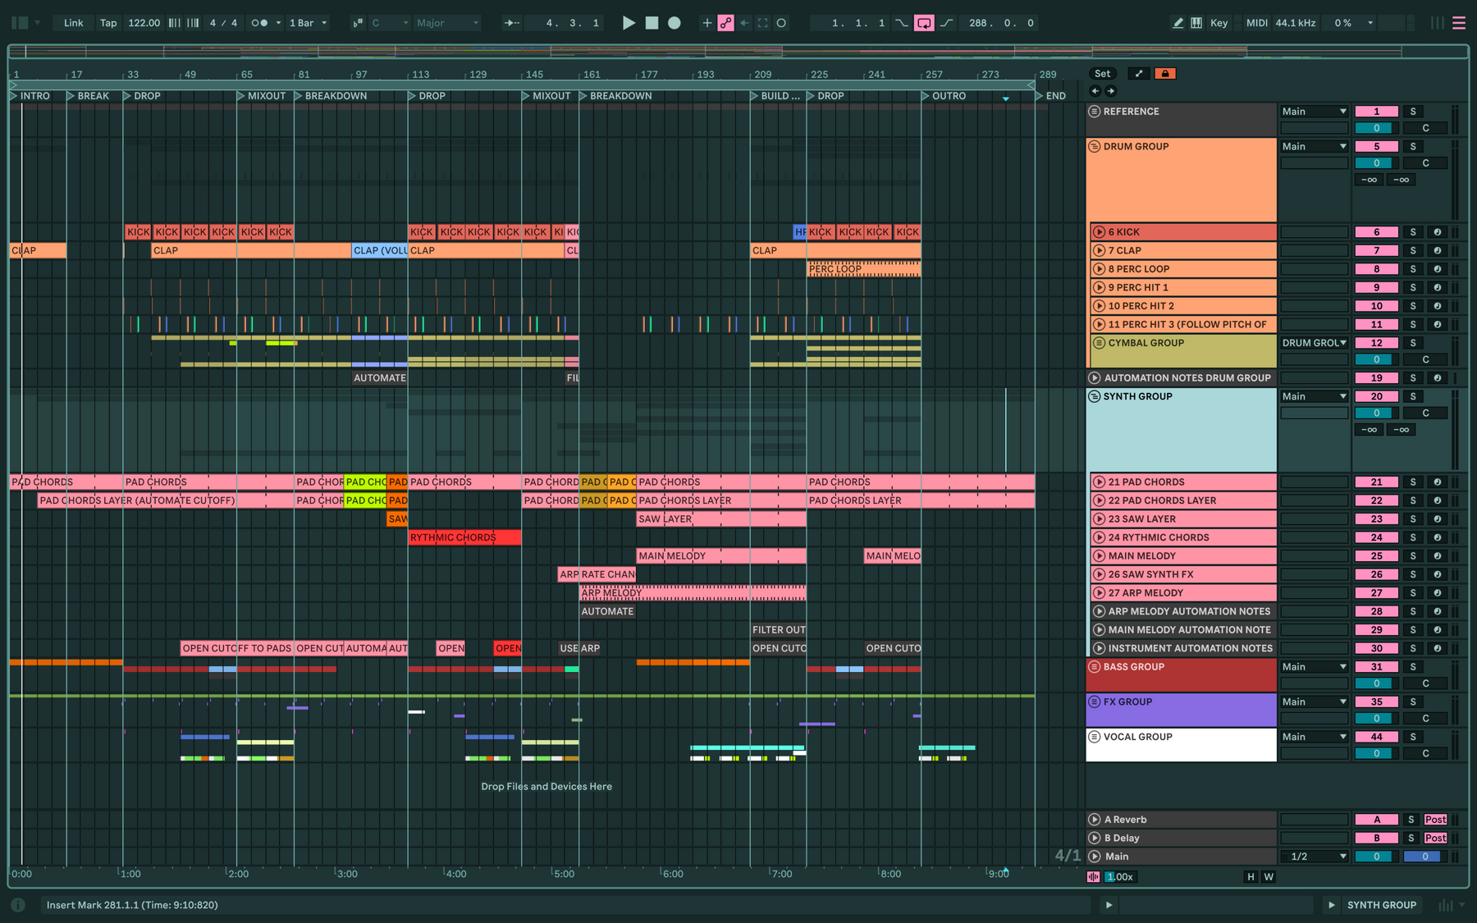
Task: Jump to the previous locator arrow
Action: coord(1095,91)
